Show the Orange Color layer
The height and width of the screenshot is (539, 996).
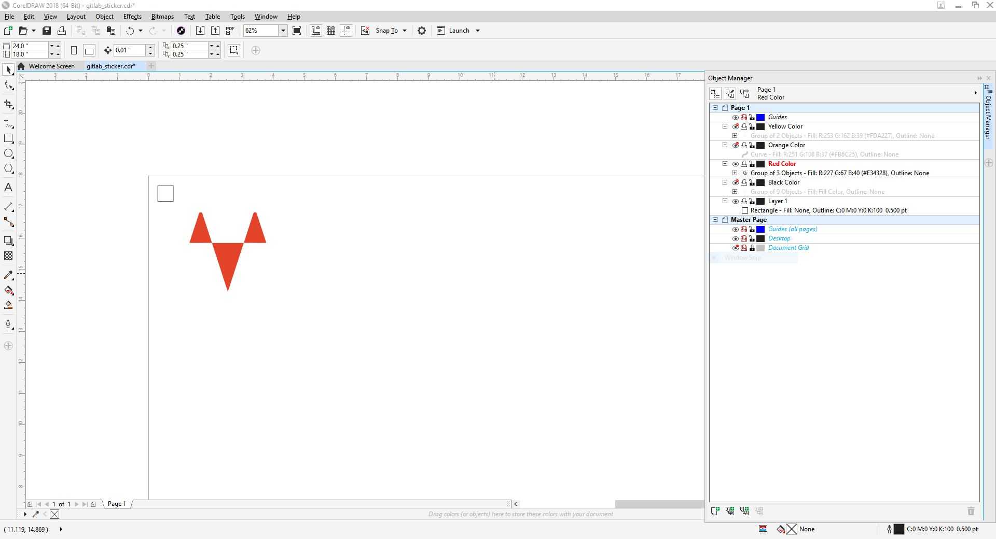735,145
